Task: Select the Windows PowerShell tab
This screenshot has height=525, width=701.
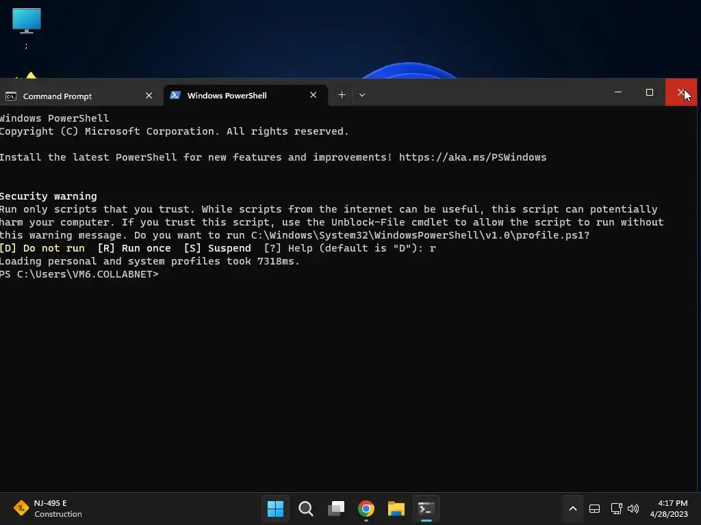Action: point(245,95)
